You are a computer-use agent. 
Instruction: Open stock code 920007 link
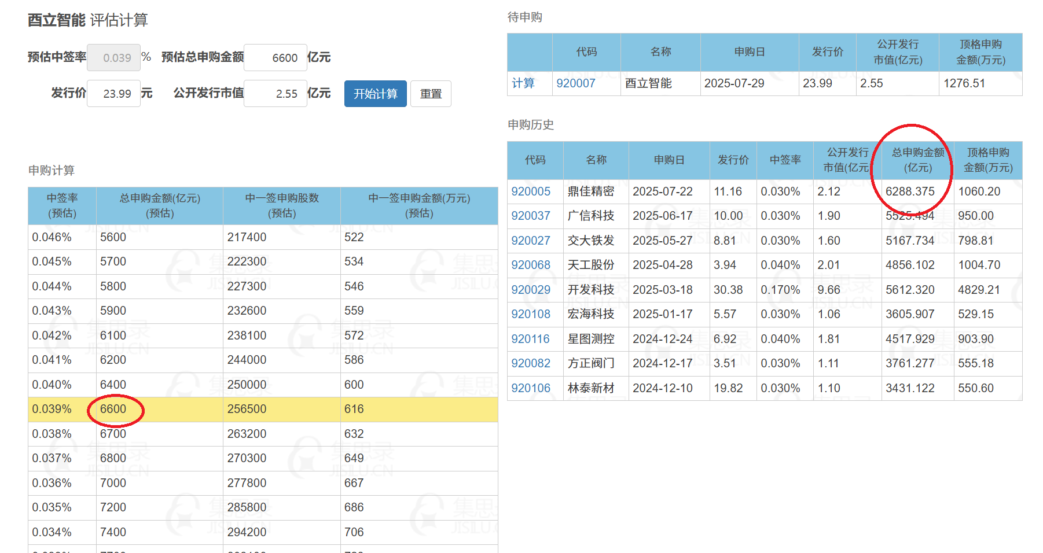575,83
